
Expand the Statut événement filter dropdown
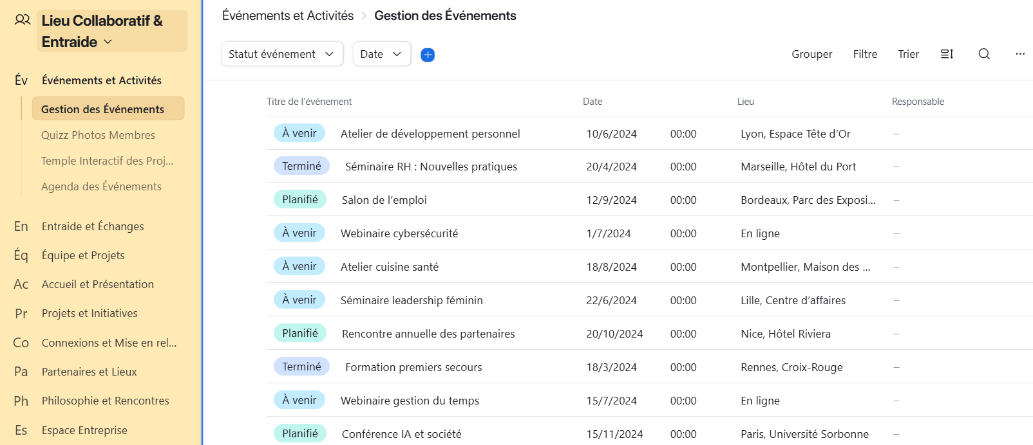(281, 54)
